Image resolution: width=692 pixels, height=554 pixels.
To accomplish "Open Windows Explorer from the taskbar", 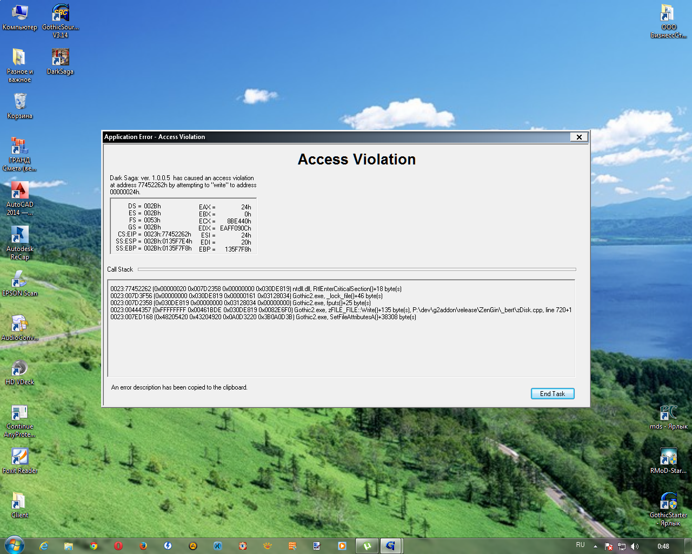I will [x=69, y=546].
